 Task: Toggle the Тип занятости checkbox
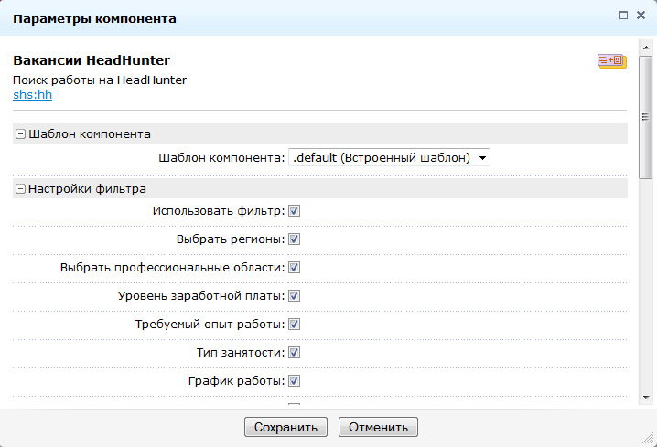tap(295, 353)
